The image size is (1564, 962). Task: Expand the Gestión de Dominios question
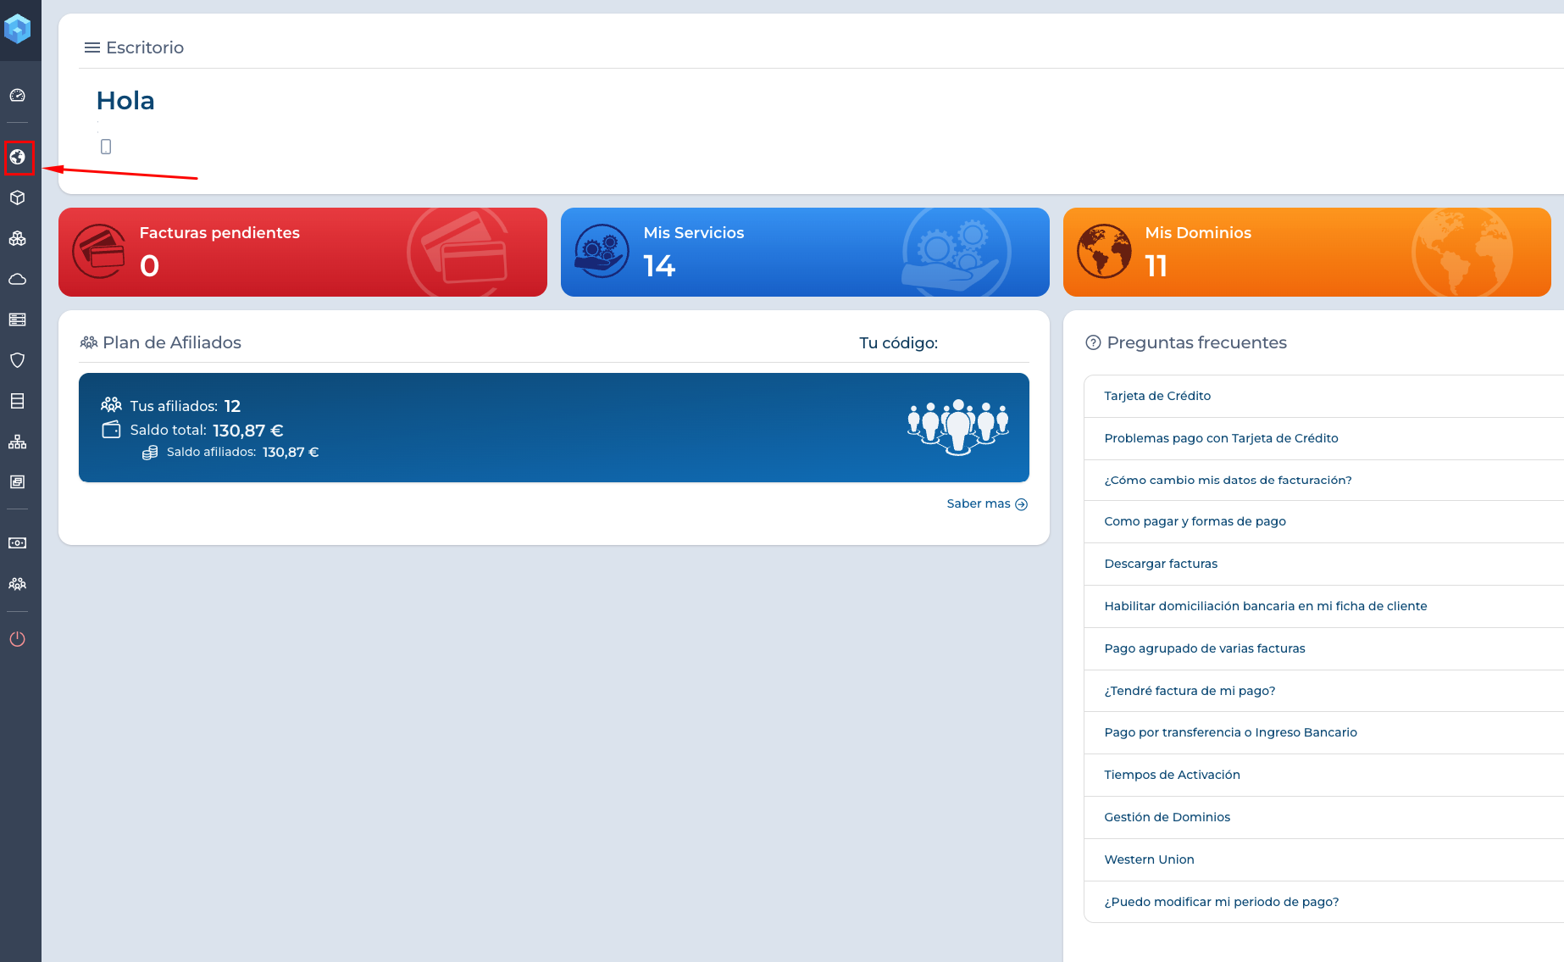1167,817
